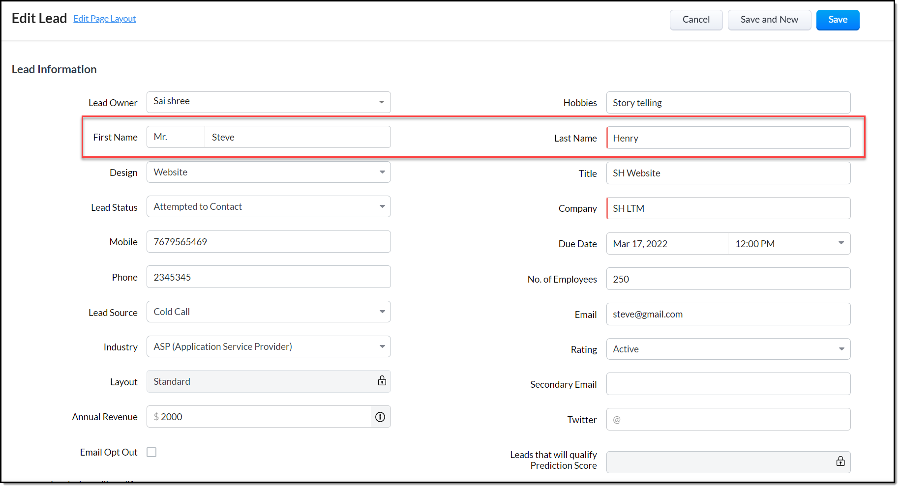This screenshot has width=900, height=488.
Task: Open the Edit Page Layout link
Action: [104, 19]
